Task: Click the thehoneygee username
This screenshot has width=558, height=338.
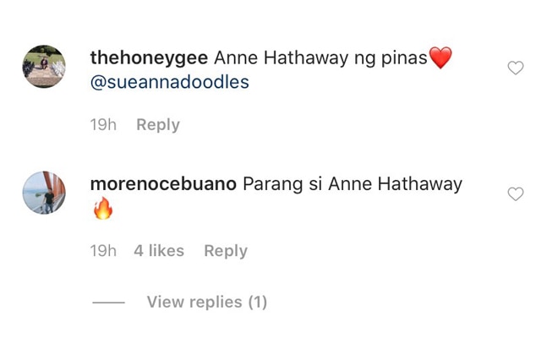Action: [149, 58]
